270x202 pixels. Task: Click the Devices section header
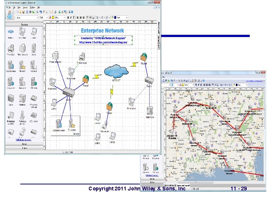pos(24,25)
